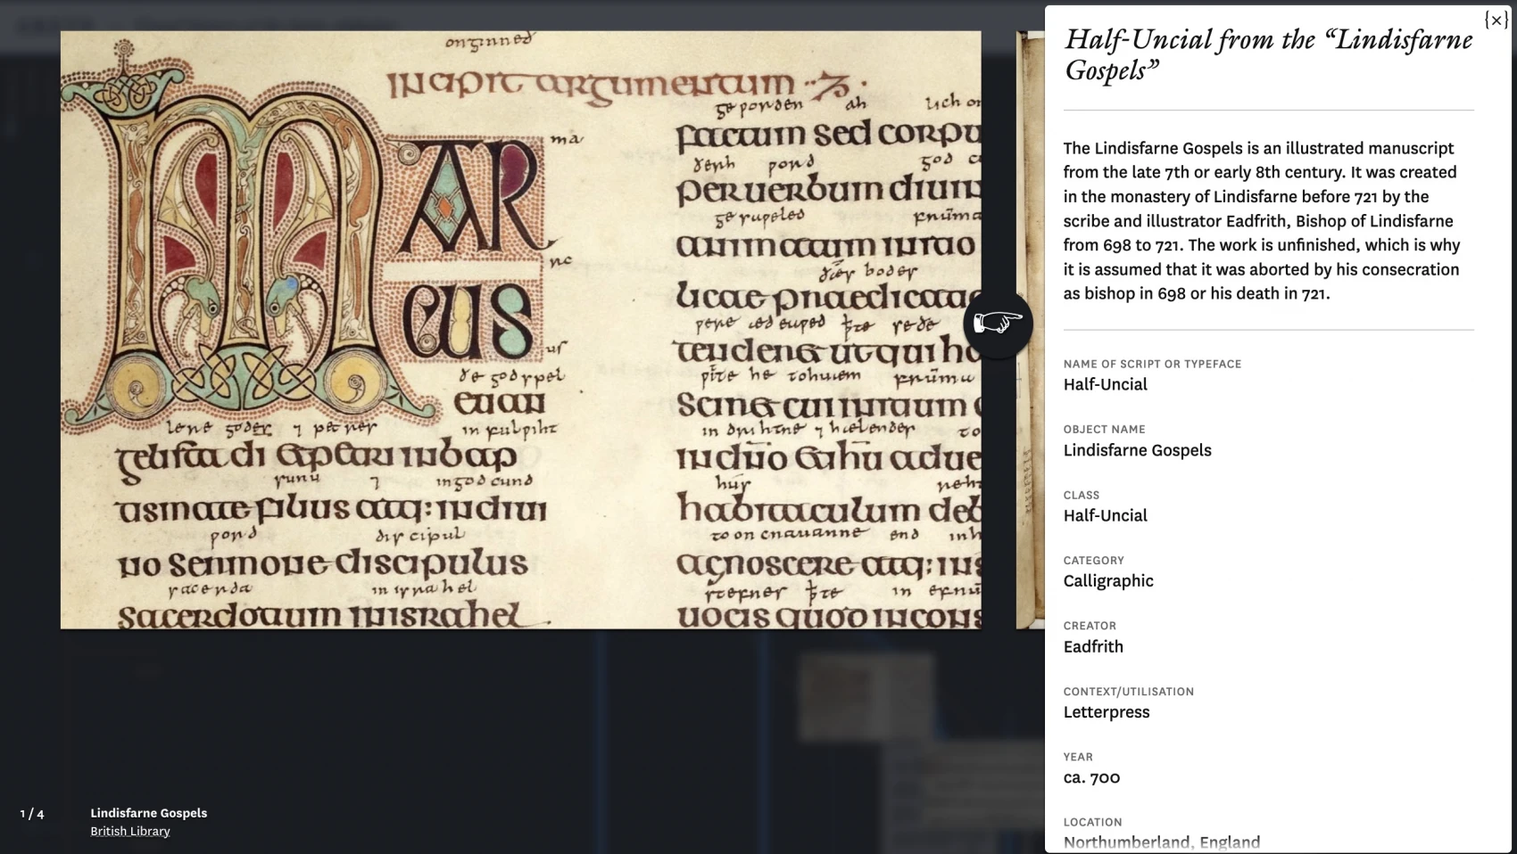This screenshot has width=1517, height=854.
Task: Click the year value ca. 700
Action: (x=1091, y=777)
